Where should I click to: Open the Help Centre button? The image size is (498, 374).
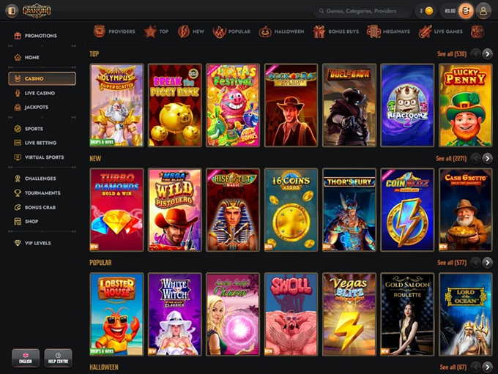pos(58,357)
